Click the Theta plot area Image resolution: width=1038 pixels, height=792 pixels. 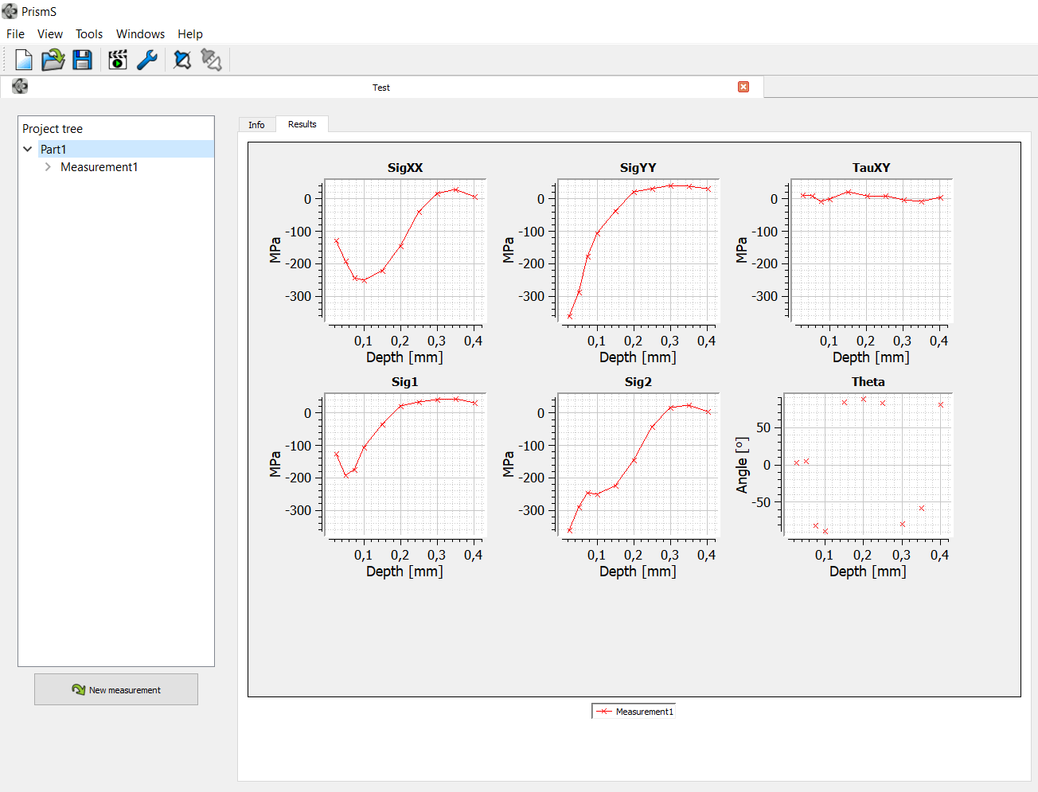click(868, 464)
